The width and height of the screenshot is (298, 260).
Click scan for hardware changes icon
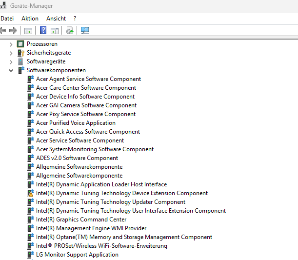85,30
